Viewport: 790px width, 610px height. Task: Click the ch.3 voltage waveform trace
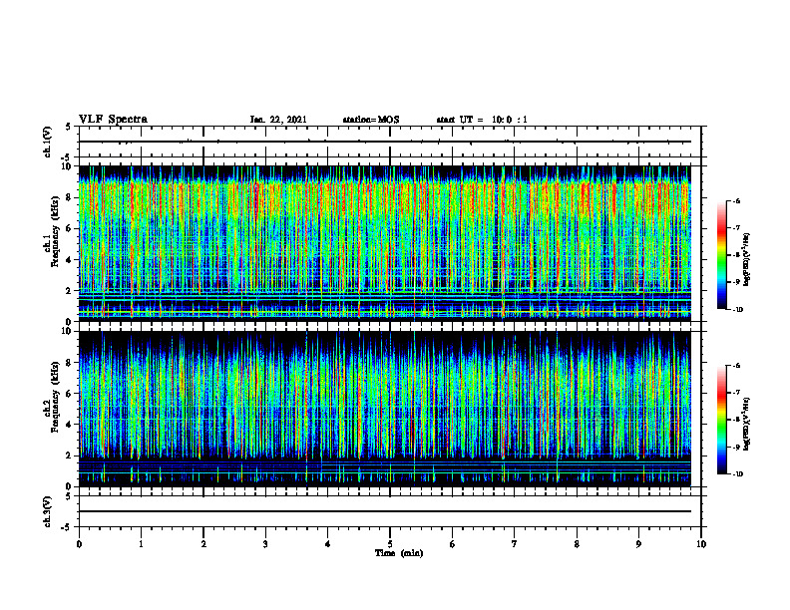[384, 511]
